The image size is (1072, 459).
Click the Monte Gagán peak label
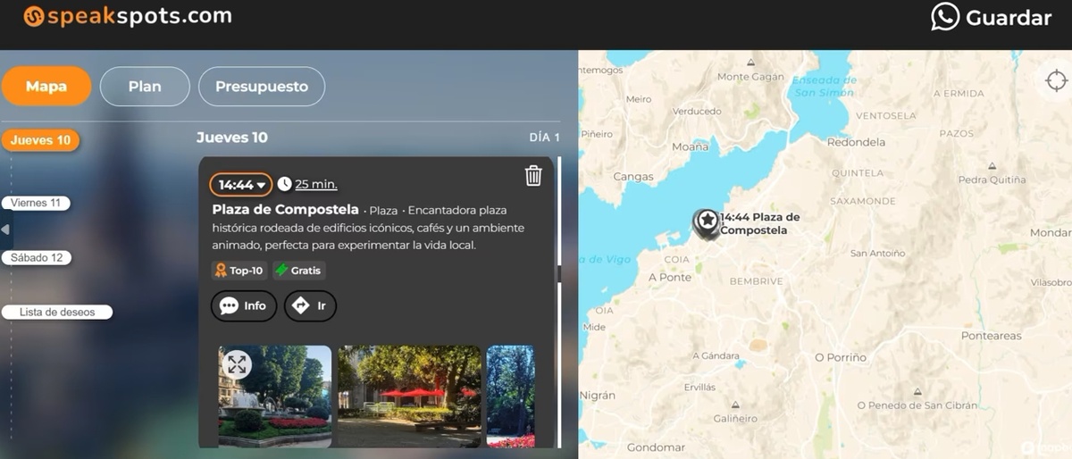tap(750, 77)
